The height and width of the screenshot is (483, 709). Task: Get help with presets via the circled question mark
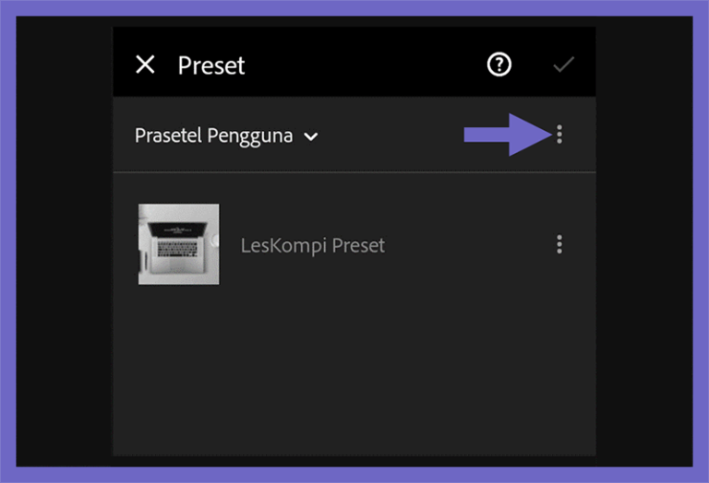coord(499,65)
